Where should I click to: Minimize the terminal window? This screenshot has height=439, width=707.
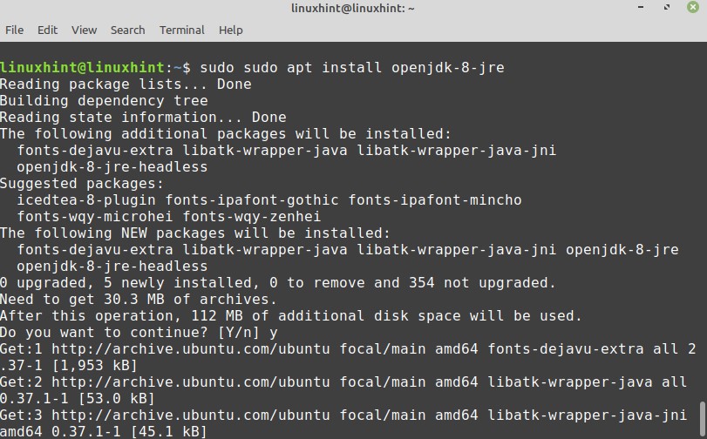tap(641, 7)
